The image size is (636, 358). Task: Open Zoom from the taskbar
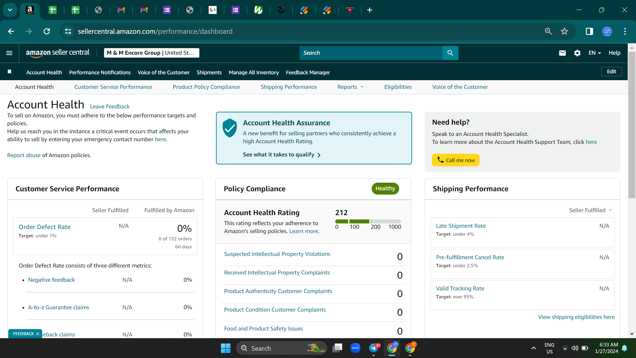(x=355, y=348)
